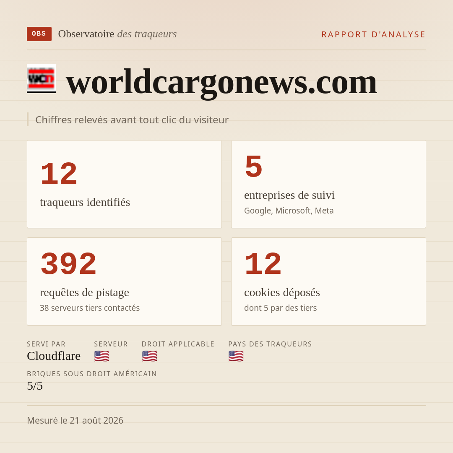Click the Cloudflare provider name
The width and height of the screenshot is (453, 453).
[54, 356]
